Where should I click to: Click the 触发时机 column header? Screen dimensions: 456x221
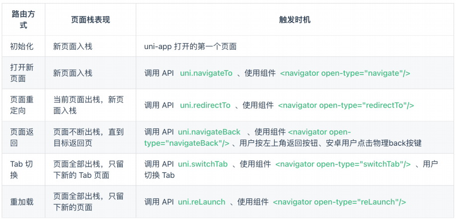pyautogui.click(x=295, y=19)
